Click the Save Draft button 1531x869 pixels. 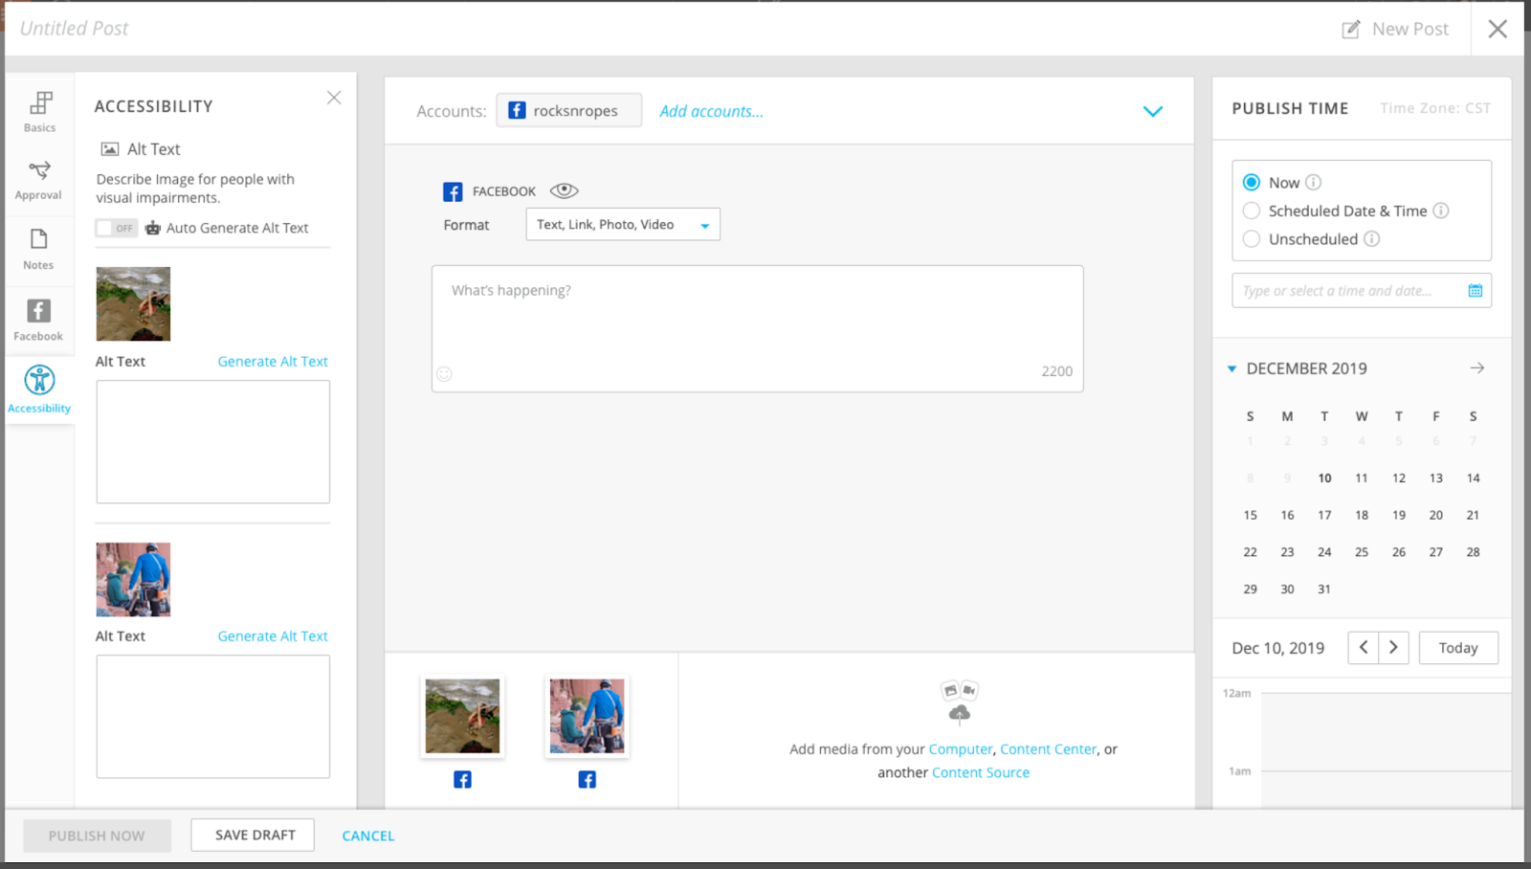(252, 835)
